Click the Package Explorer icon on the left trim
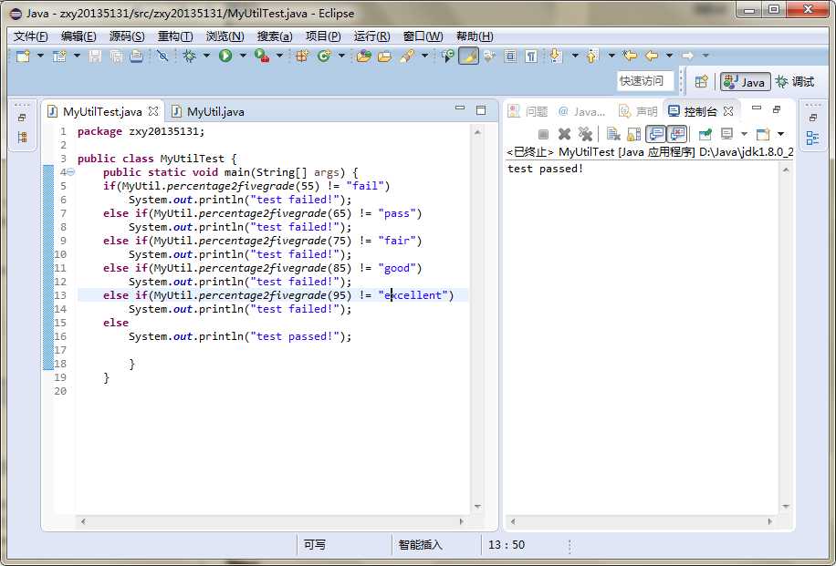Image resolution: width=836 pixels, height=566 pixels. click(22, 138)
